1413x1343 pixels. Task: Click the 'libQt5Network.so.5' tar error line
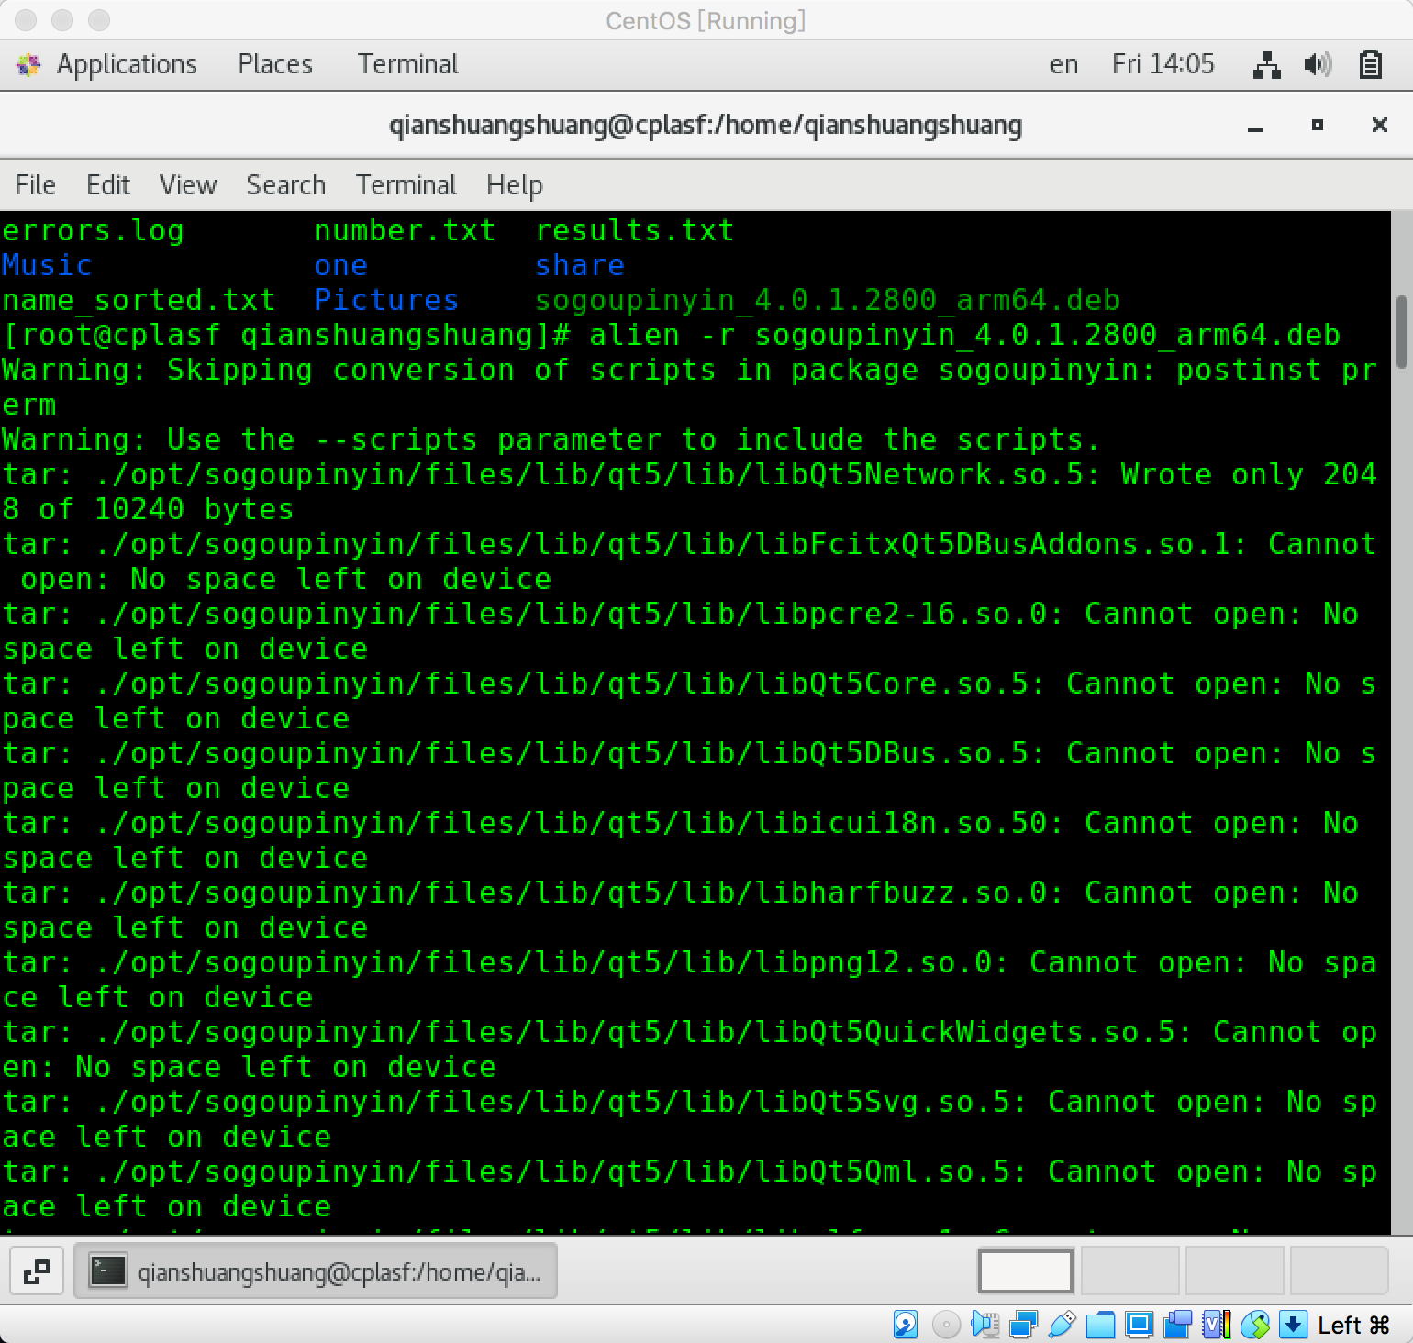(689, 493)
